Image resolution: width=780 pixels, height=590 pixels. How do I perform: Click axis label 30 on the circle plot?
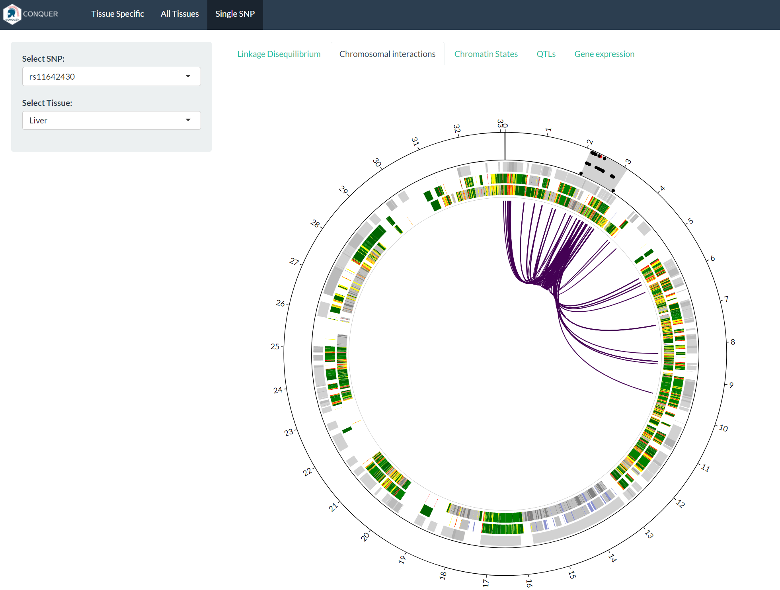tap(377, 162)
